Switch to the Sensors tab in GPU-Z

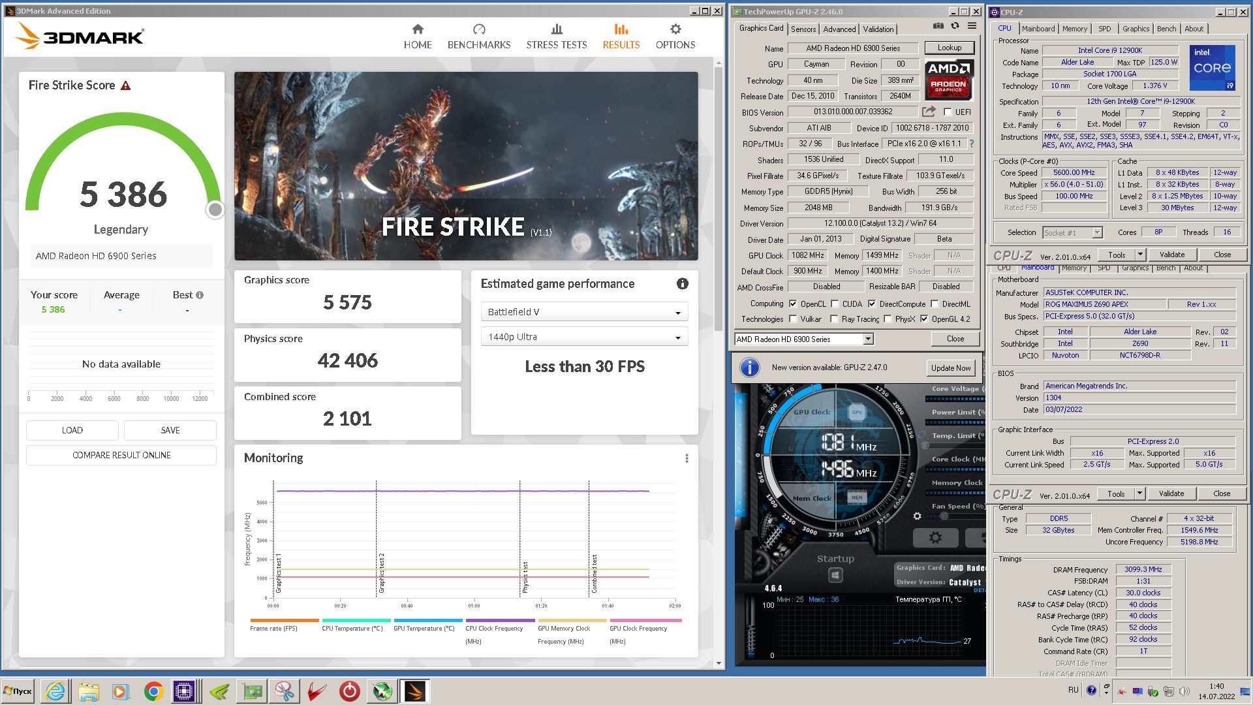point(803,29)
